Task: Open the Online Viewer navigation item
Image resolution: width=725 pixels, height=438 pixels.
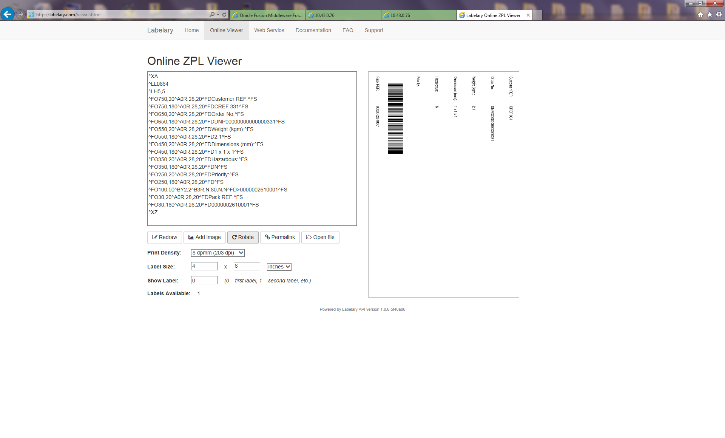Action: pyautogui.click(x=227, y=30)
